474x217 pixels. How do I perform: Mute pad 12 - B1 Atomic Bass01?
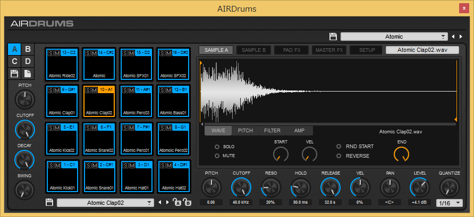click(x=168, y=90)
